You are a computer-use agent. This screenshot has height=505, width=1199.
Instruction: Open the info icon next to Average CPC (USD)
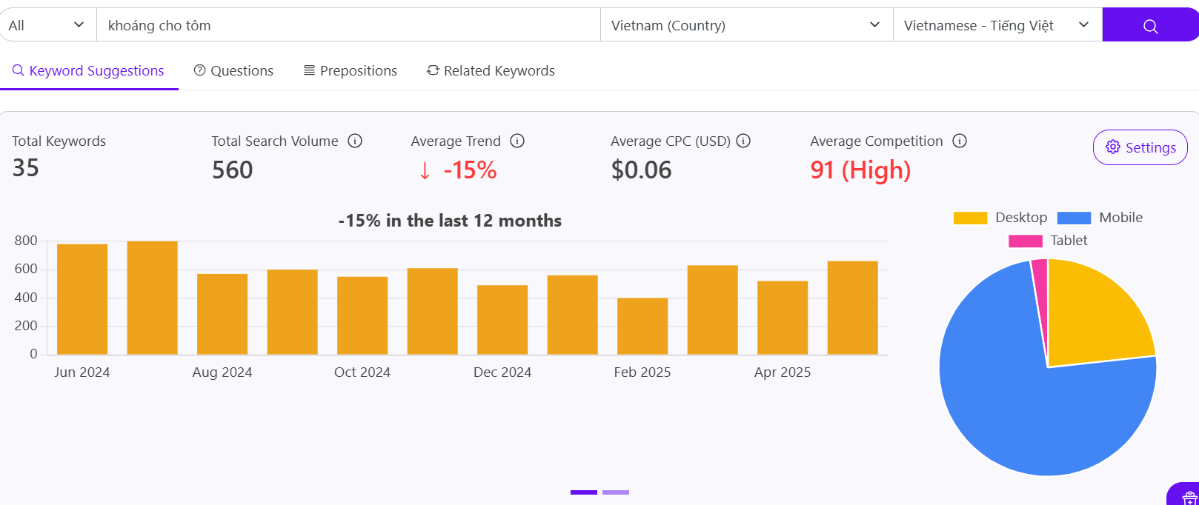[x=743, y=141]
